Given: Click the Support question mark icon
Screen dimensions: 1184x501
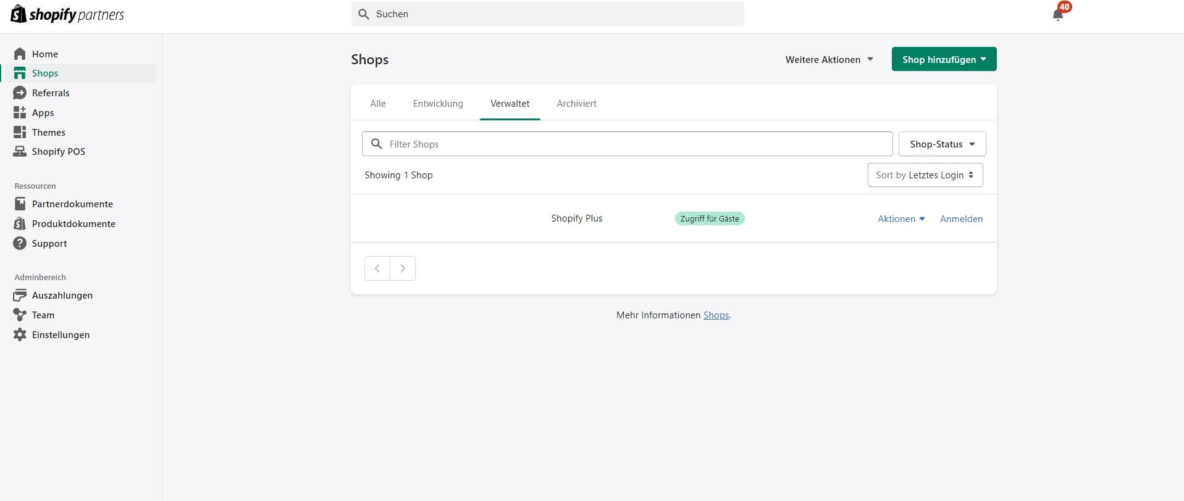Looking at the screenshot, I should (x=20, y=243).
